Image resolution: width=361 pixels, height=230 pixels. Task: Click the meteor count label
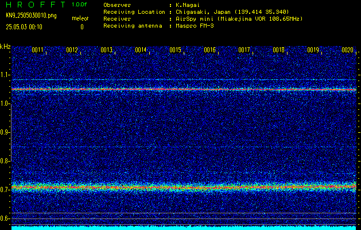(x=80, y=18)
